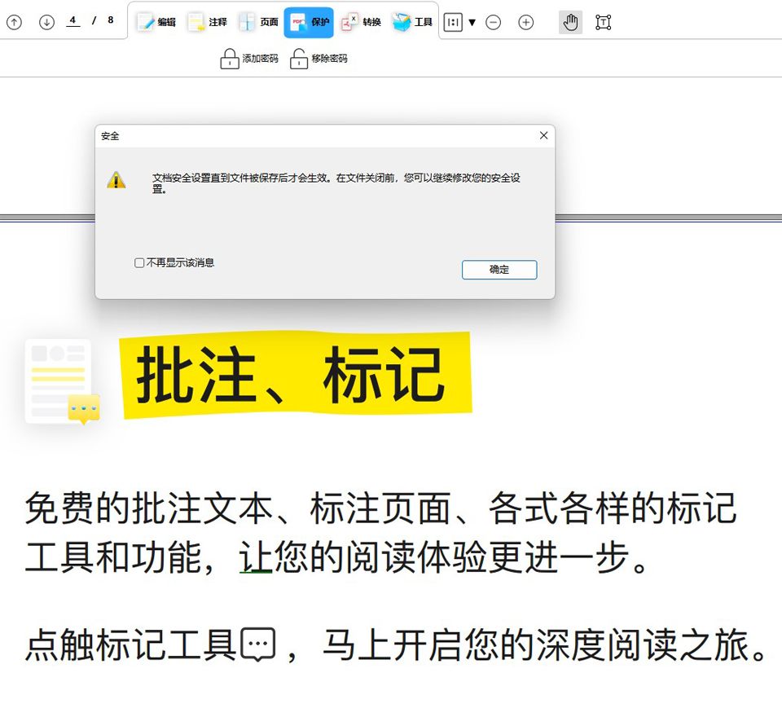
Task: Expand the page layout dropdown arrow
Action: point(472,23)
